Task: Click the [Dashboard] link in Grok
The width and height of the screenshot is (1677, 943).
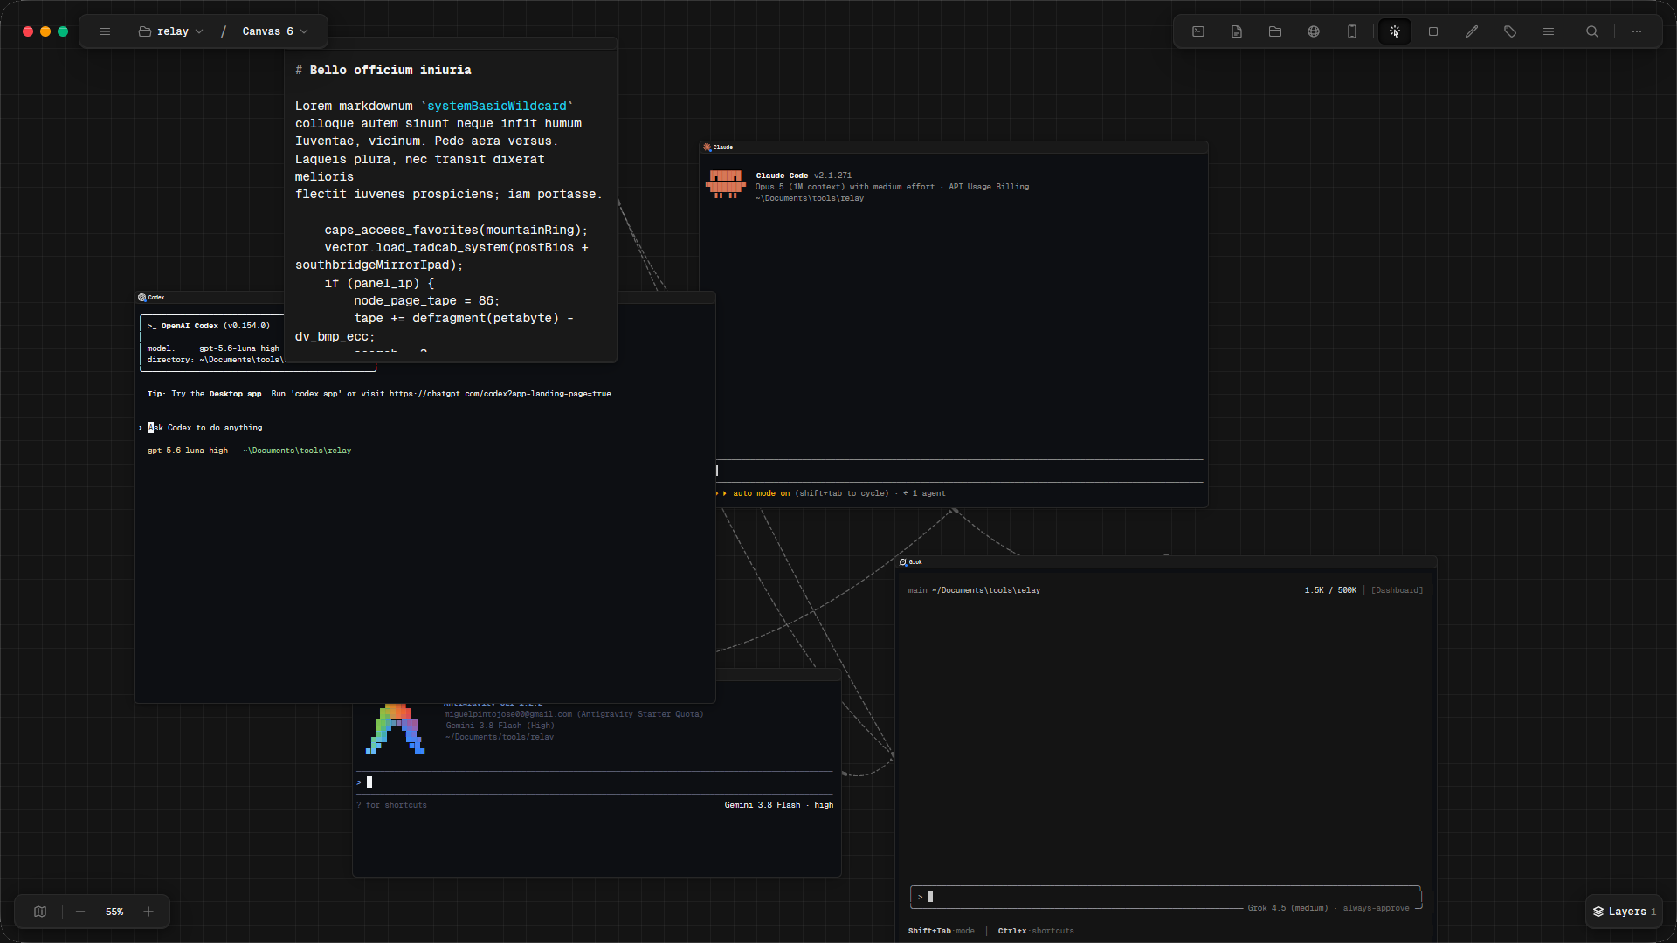Action: coord(1397,590)
